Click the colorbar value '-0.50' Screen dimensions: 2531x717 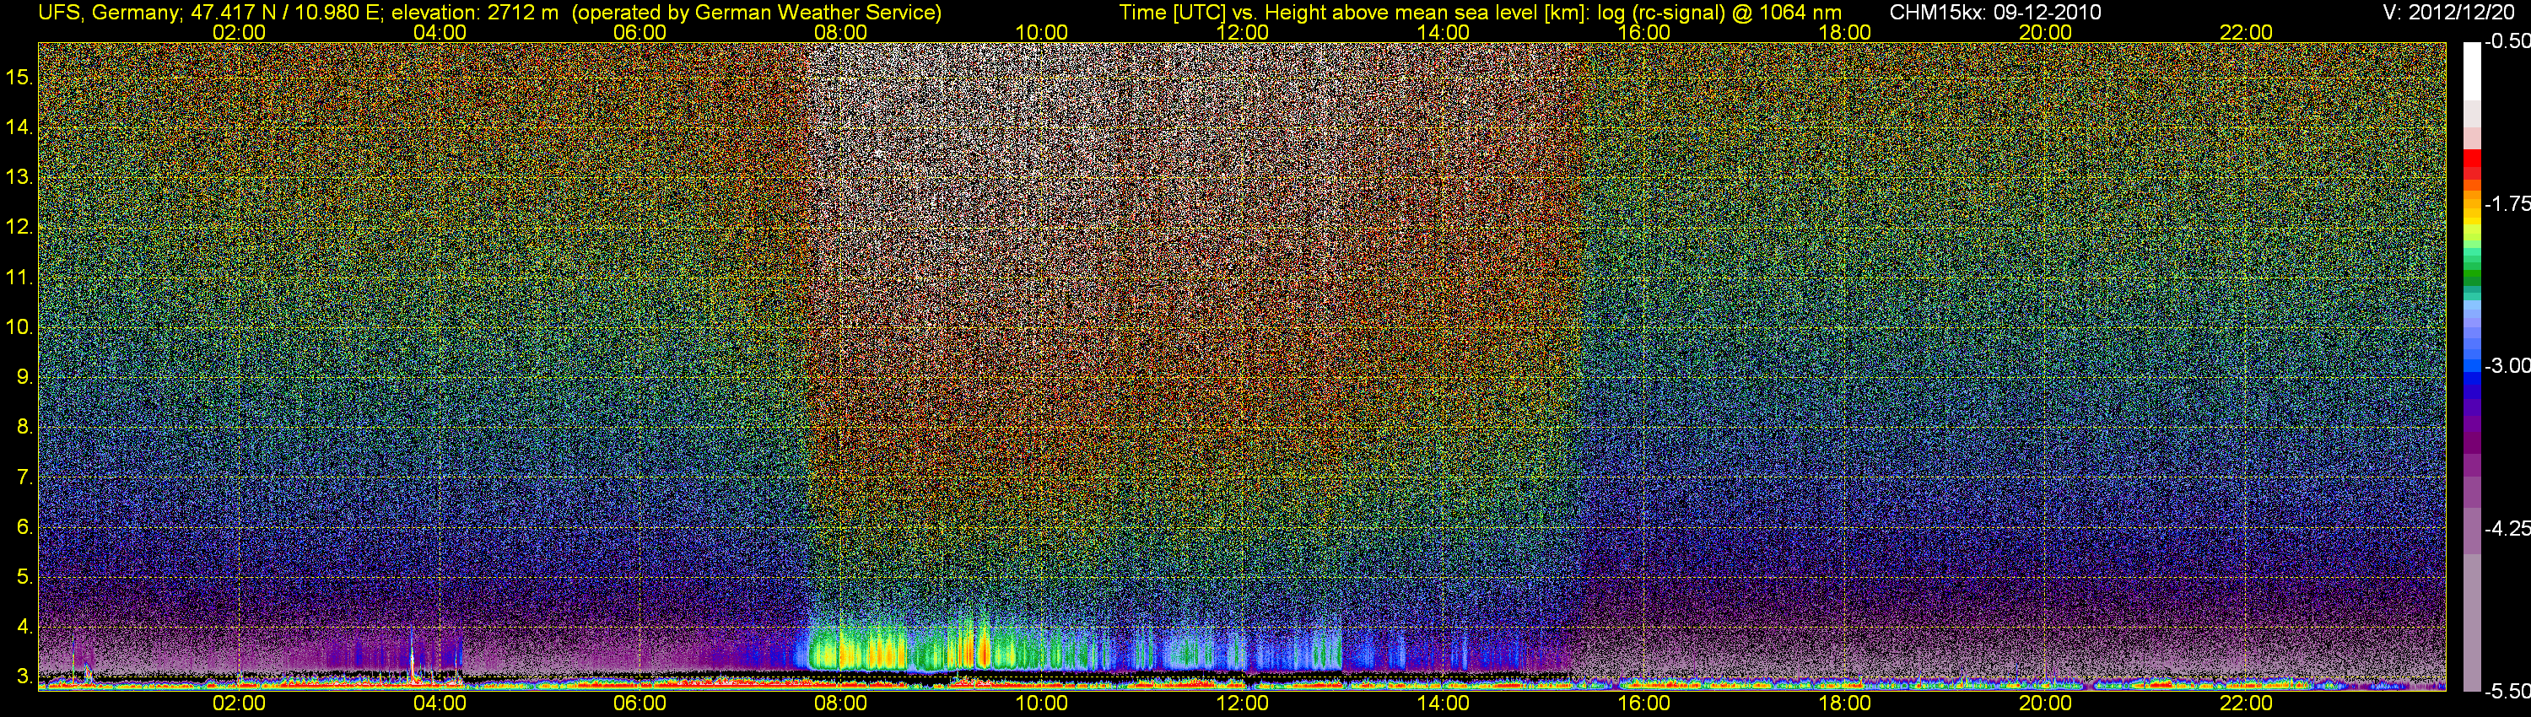point(2507,41)
